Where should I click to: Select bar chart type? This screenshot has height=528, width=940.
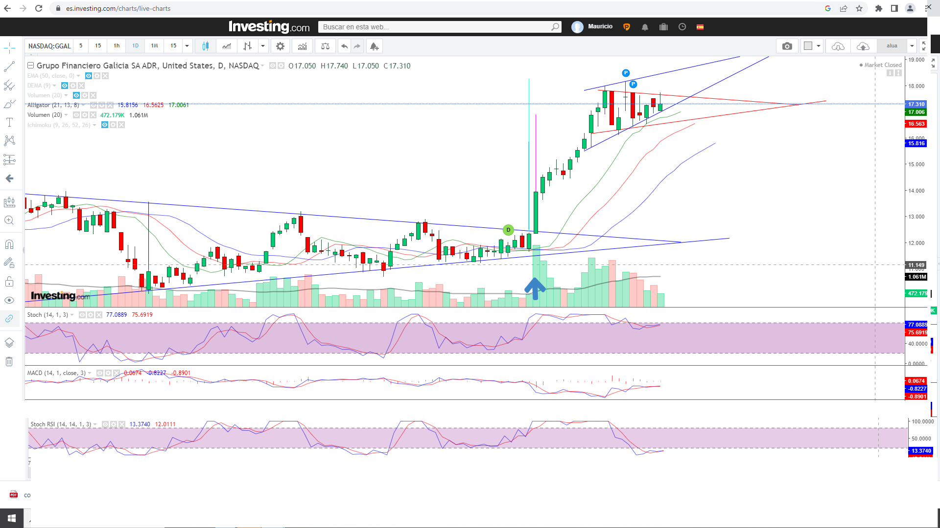(x=248, y=46)
